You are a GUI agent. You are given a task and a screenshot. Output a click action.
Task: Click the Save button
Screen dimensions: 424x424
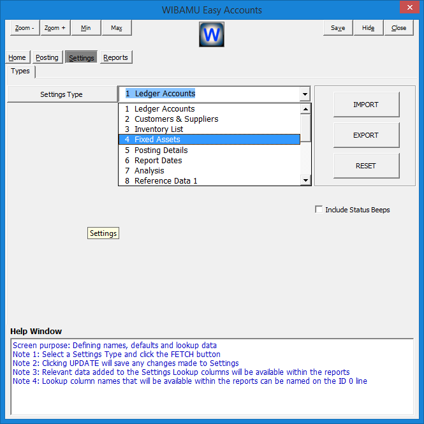tap(338, 28)
